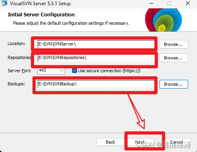Click the 'Use secure connection (https://)' label

(109, 71)
